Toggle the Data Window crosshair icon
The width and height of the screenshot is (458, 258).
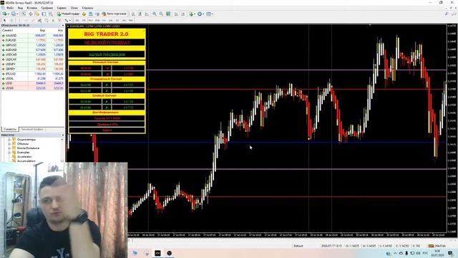click(30, 14)
